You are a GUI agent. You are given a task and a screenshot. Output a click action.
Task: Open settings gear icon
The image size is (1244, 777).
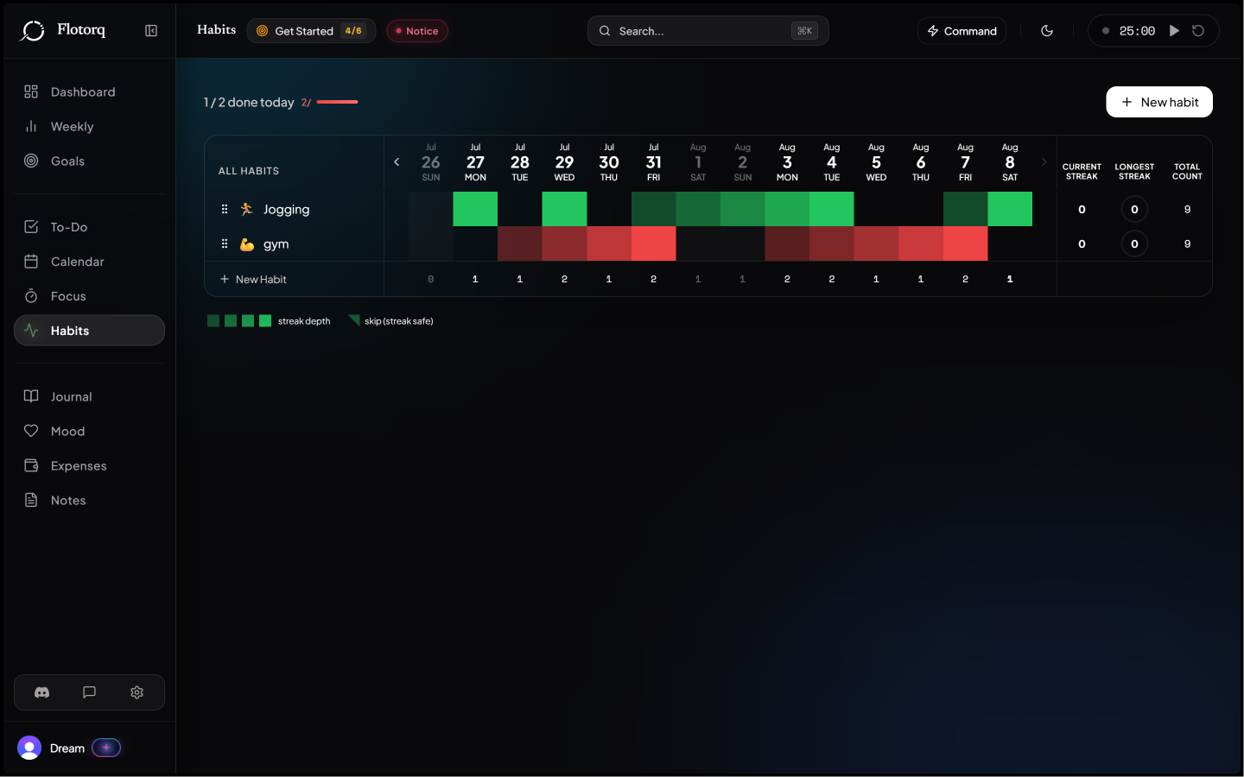pyautogui.click(x=136, y=692)
